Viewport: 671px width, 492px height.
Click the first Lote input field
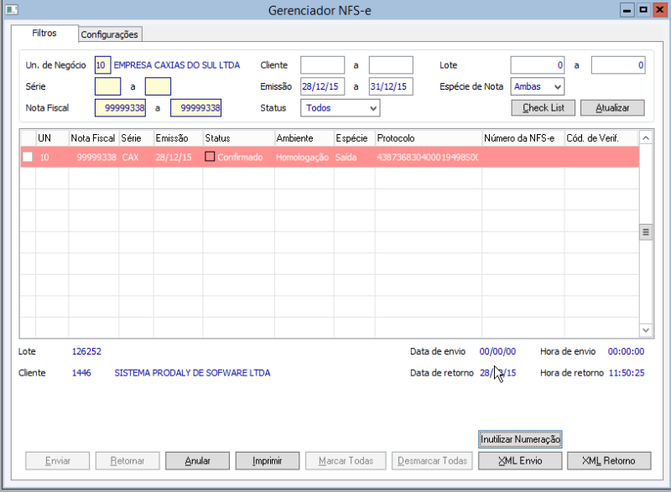click(x=538, y=65)
